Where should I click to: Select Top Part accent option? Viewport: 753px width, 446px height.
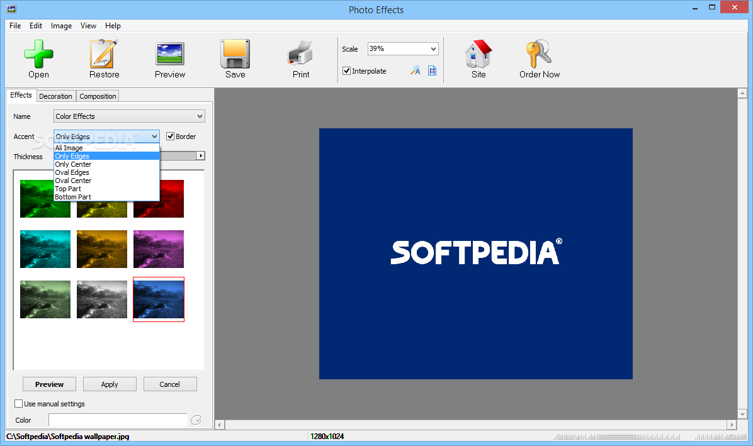pos(106,189)
